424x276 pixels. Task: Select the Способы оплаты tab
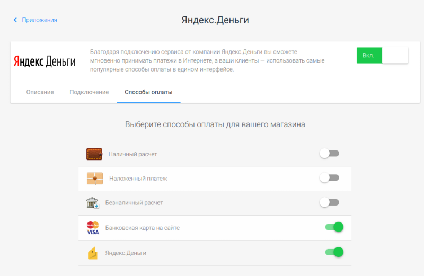[148, 92]
